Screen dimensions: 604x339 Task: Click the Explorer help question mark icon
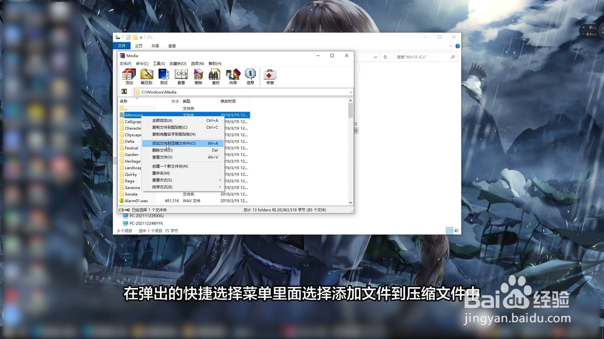point(458,46)
